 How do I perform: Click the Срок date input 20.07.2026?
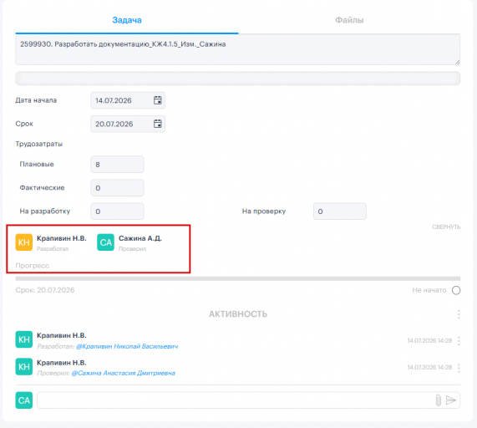coord(128,124)
